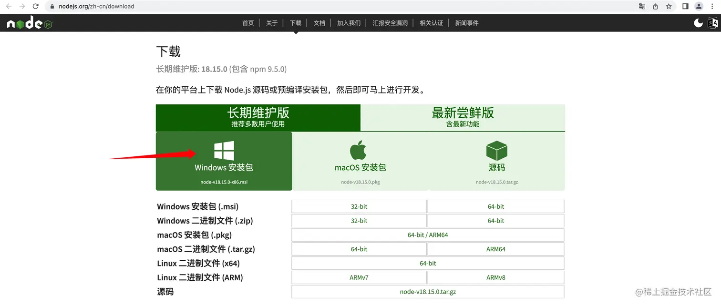Open 加入我们 nav item
The width and height of the screenshot is (721, 306).
point(349,23)
